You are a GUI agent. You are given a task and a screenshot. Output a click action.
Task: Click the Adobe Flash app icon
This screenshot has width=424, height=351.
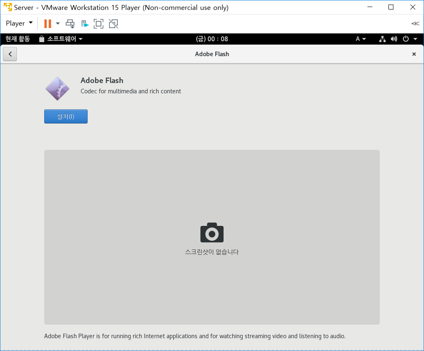[57, 89]
